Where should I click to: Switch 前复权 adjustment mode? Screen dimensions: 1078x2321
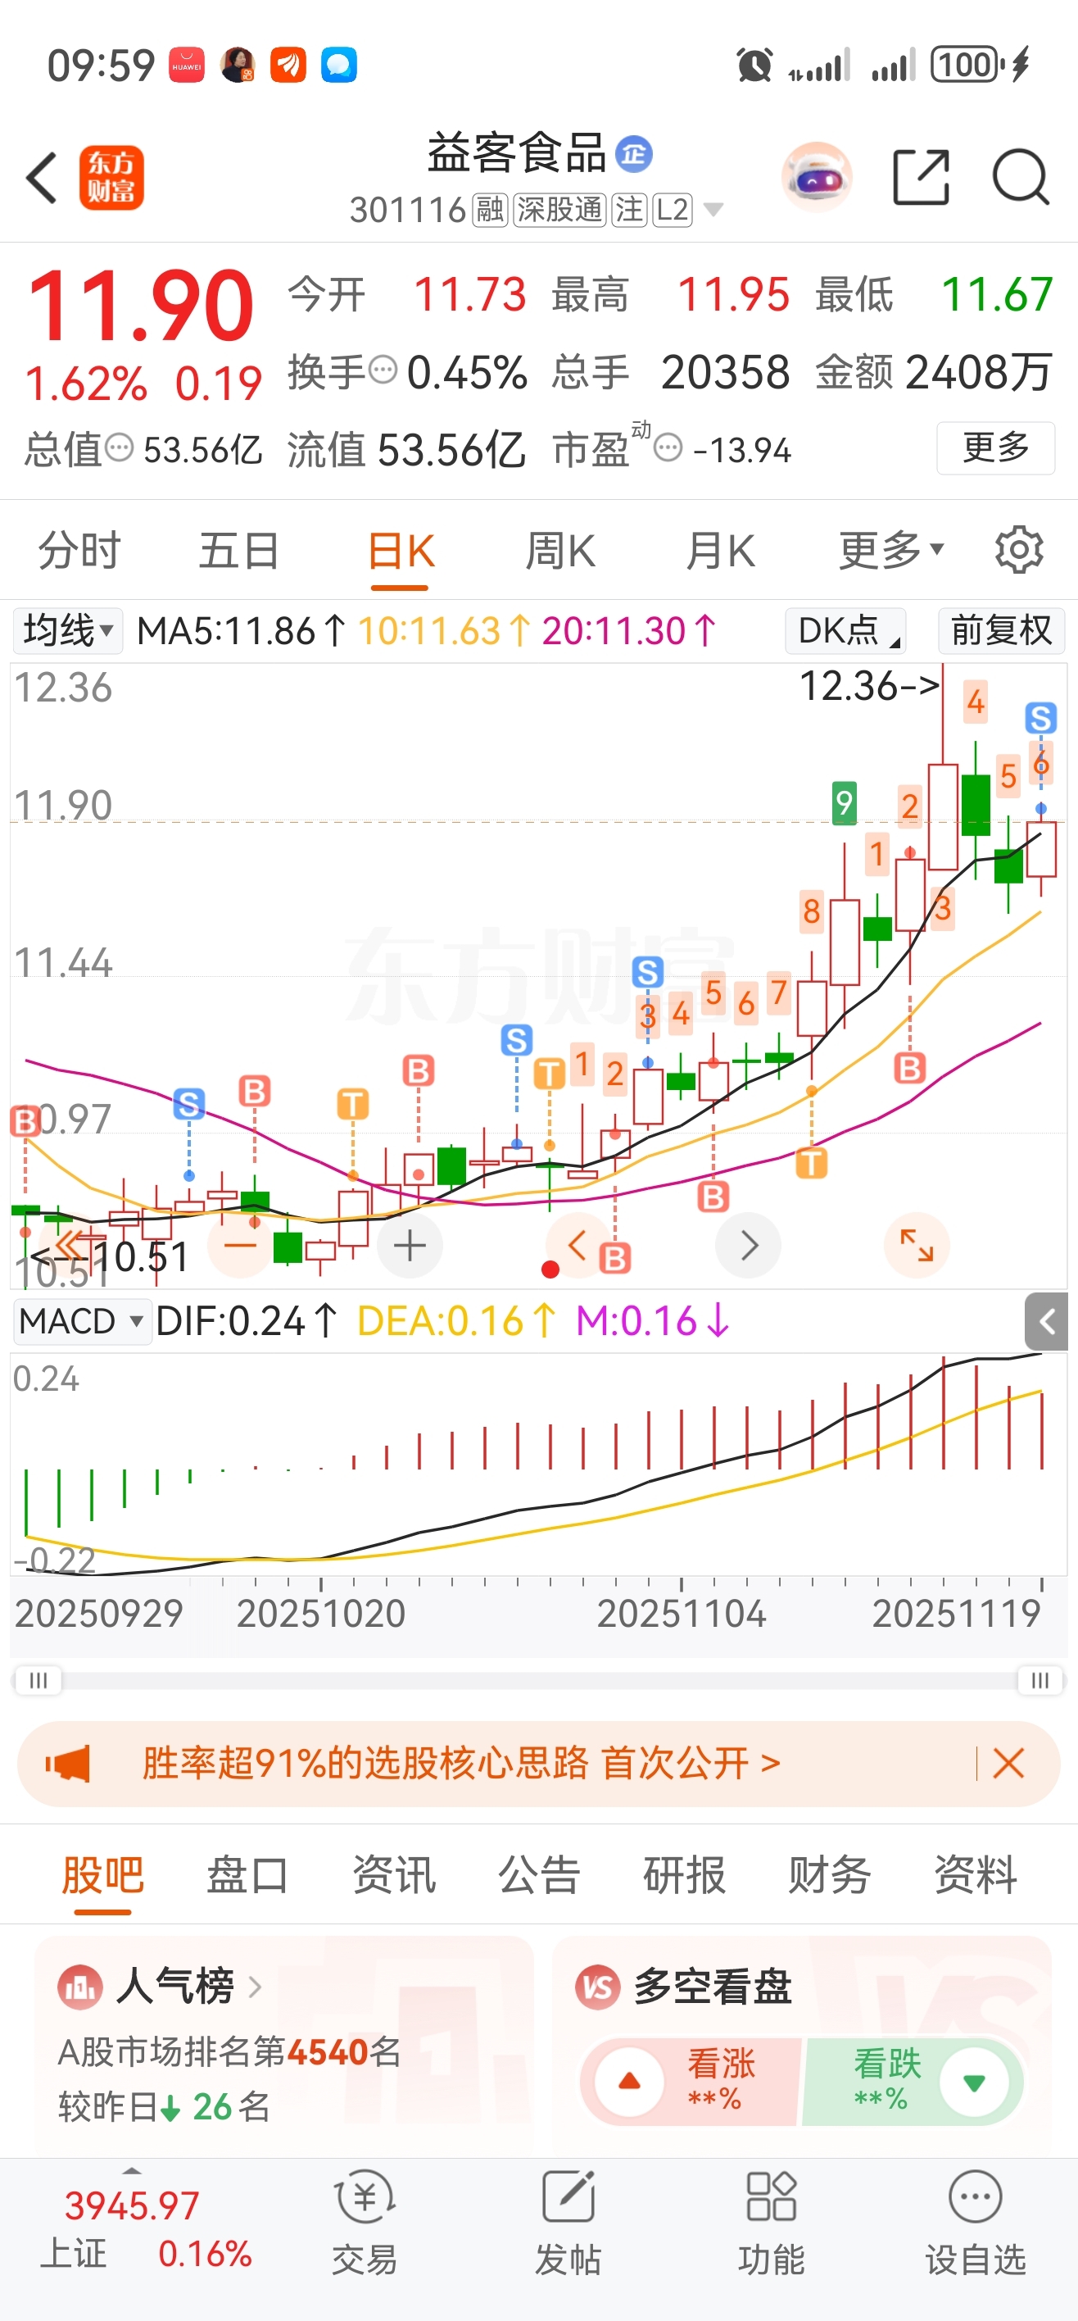(x=1000, y=629)
